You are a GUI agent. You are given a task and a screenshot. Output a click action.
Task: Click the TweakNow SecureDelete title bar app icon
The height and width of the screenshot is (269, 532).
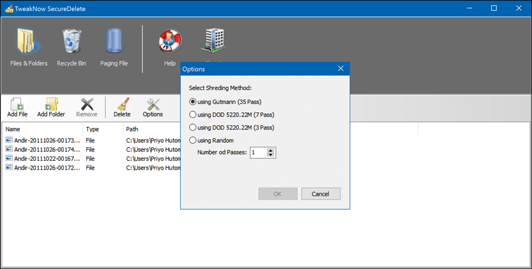pos(9,8)
